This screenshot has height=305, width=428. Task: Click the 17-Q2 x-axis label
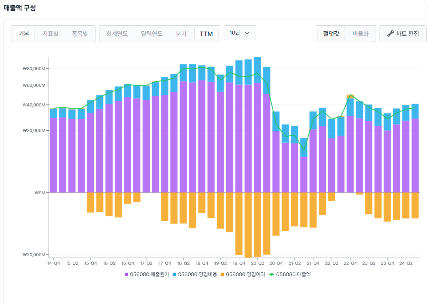coord(146,263)
